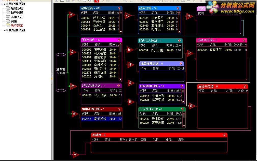Screen dimensions: 257x161
Task: Click the 设 triangle feeding 涨停过滤 panel
Action: (x=73, y=52)
